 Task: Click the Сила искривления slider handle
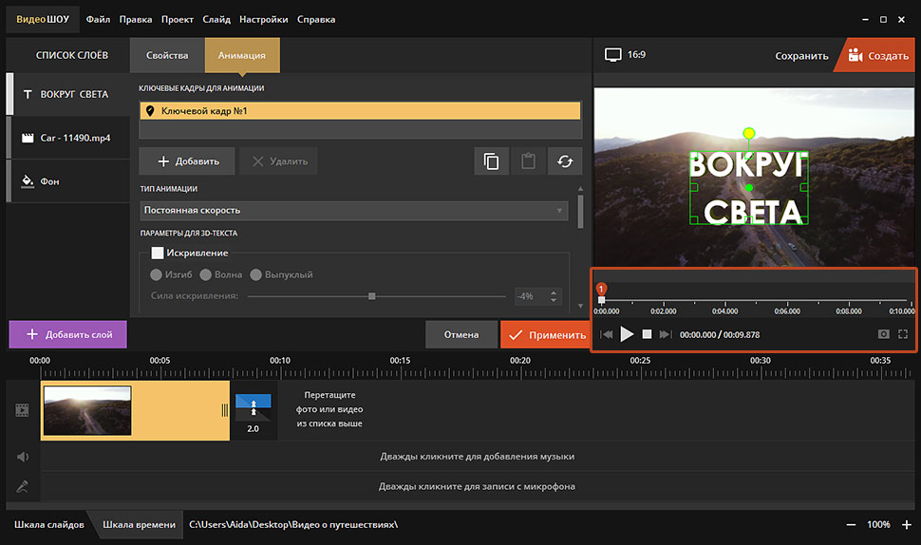(x=372, y=296)
